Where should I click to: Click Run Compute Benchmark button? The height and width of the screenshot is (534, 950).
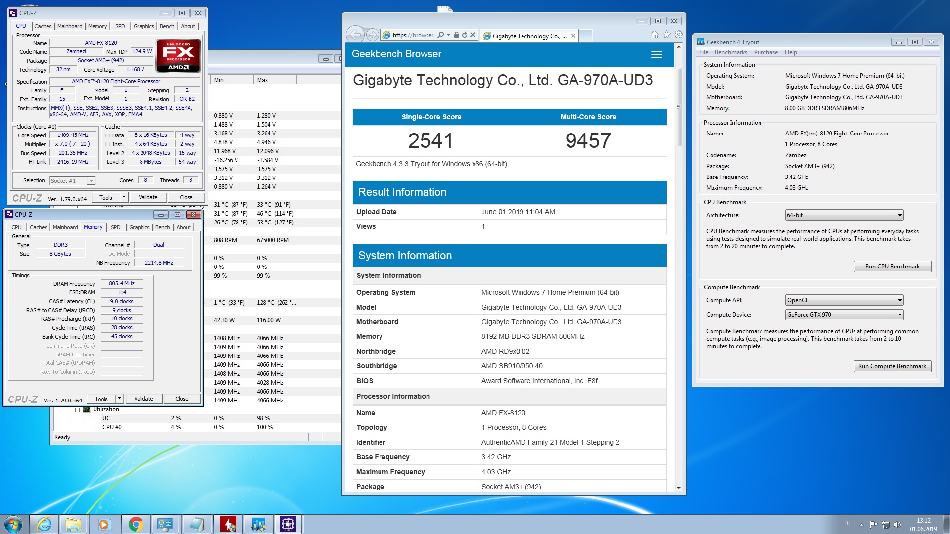(892, 366)
